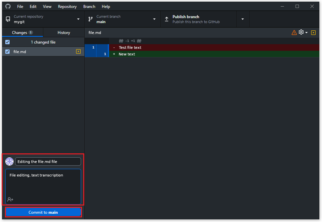322x222 pixels.
Task: Click the Publish branch button
Action: [199, 19]
